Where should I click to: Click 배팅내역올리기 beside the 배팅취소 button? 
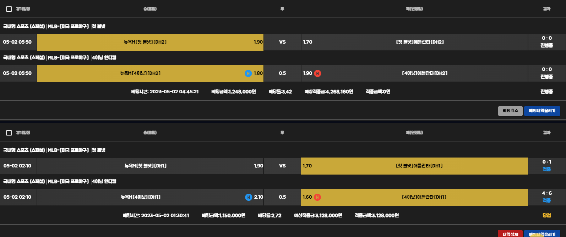pyautogui.click(x=542, y=111)
